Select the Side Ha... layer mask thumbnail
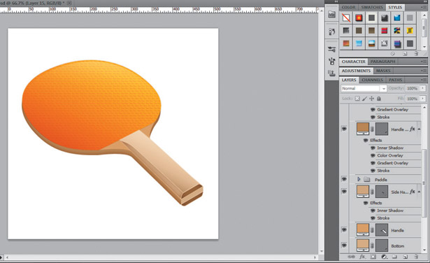 click(x=382, y=192)
